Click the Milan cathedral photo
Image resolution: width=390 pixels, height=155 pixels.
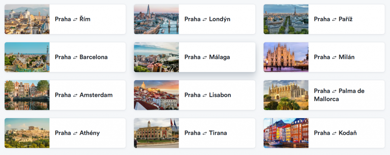coord(286,57)
